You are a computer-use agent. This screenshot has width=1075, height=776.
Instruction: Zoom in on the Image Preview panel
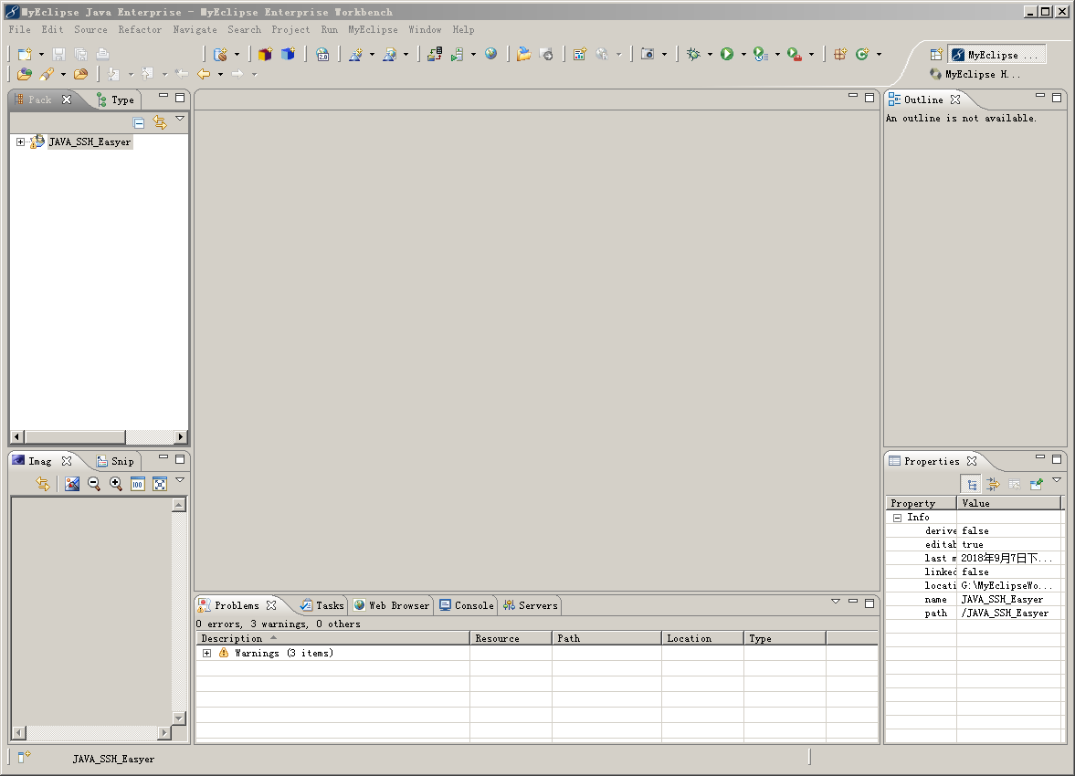pyautogui.click(x=116, y=484)
